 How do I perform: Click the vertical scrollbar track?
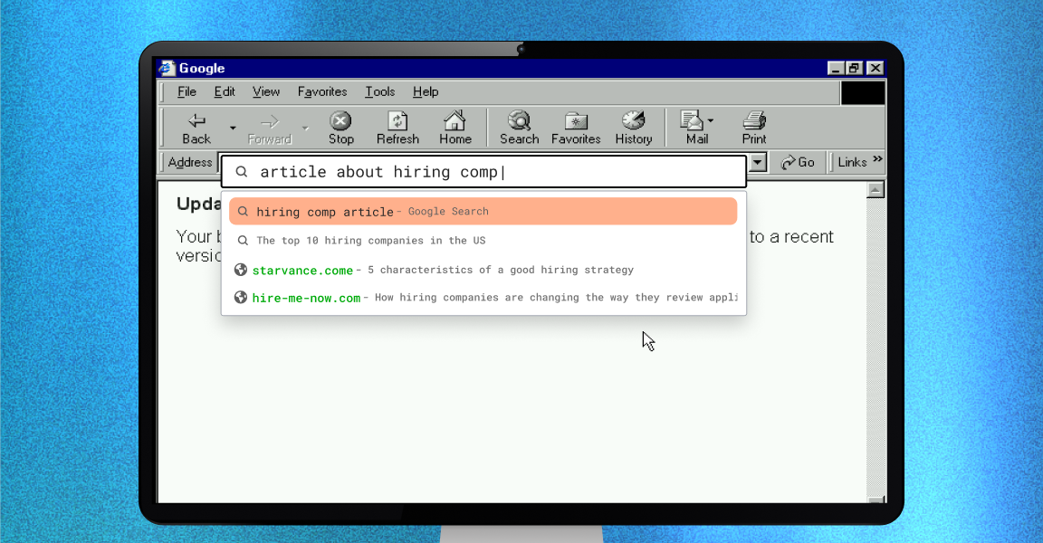click(x=876, y=346)
